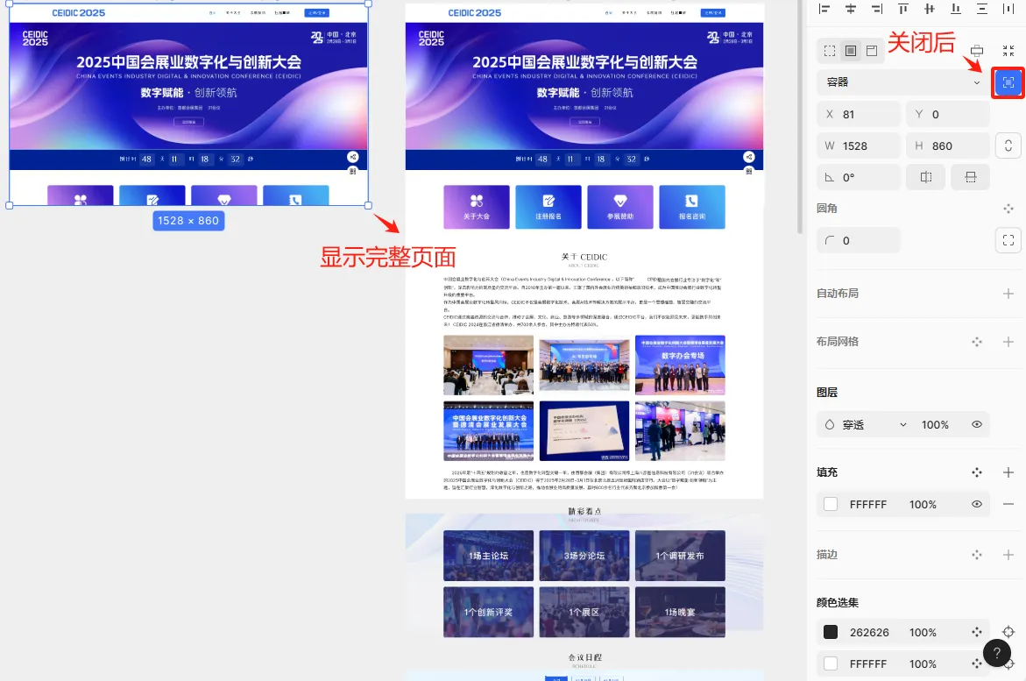Screen dimensions: 1026x681
Task: Align selection to horizontal centers
Action: point(851,9)
